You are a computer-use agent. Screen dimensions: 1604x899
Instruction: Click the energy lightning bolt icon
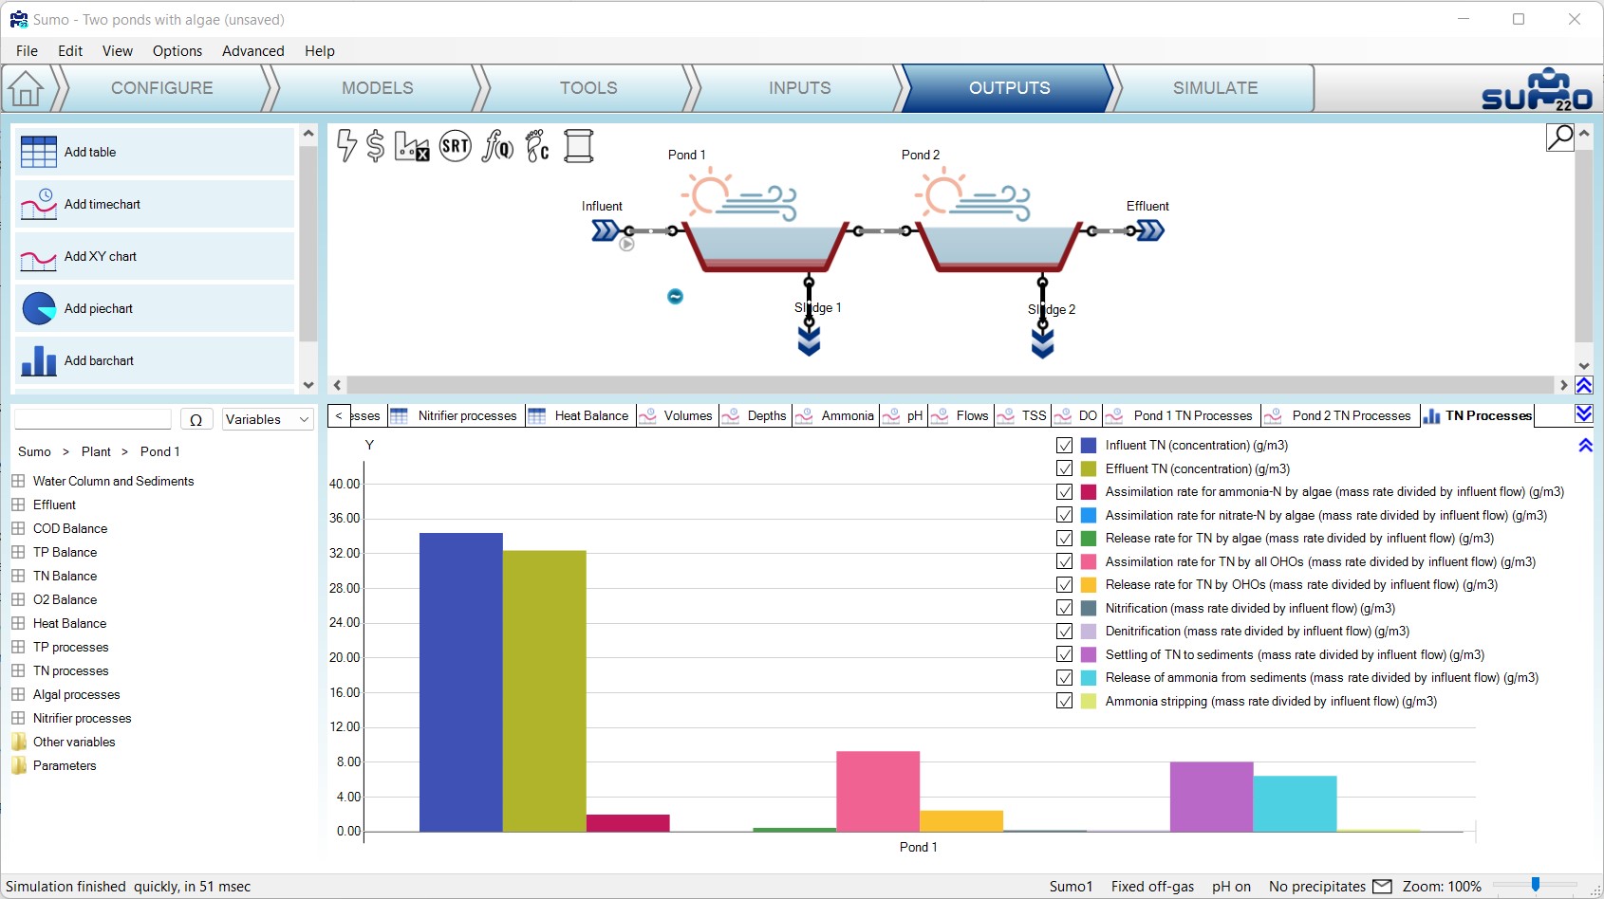point(346,146)
